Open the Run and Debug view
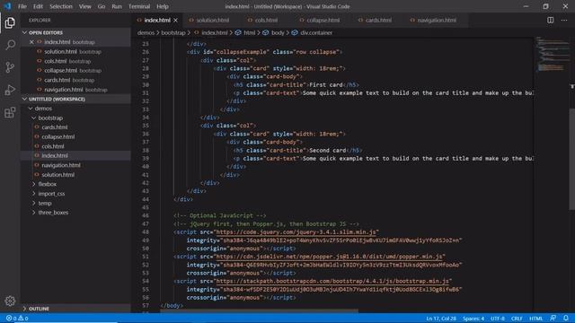Screen dimensions: 575x323 (10, 90)
